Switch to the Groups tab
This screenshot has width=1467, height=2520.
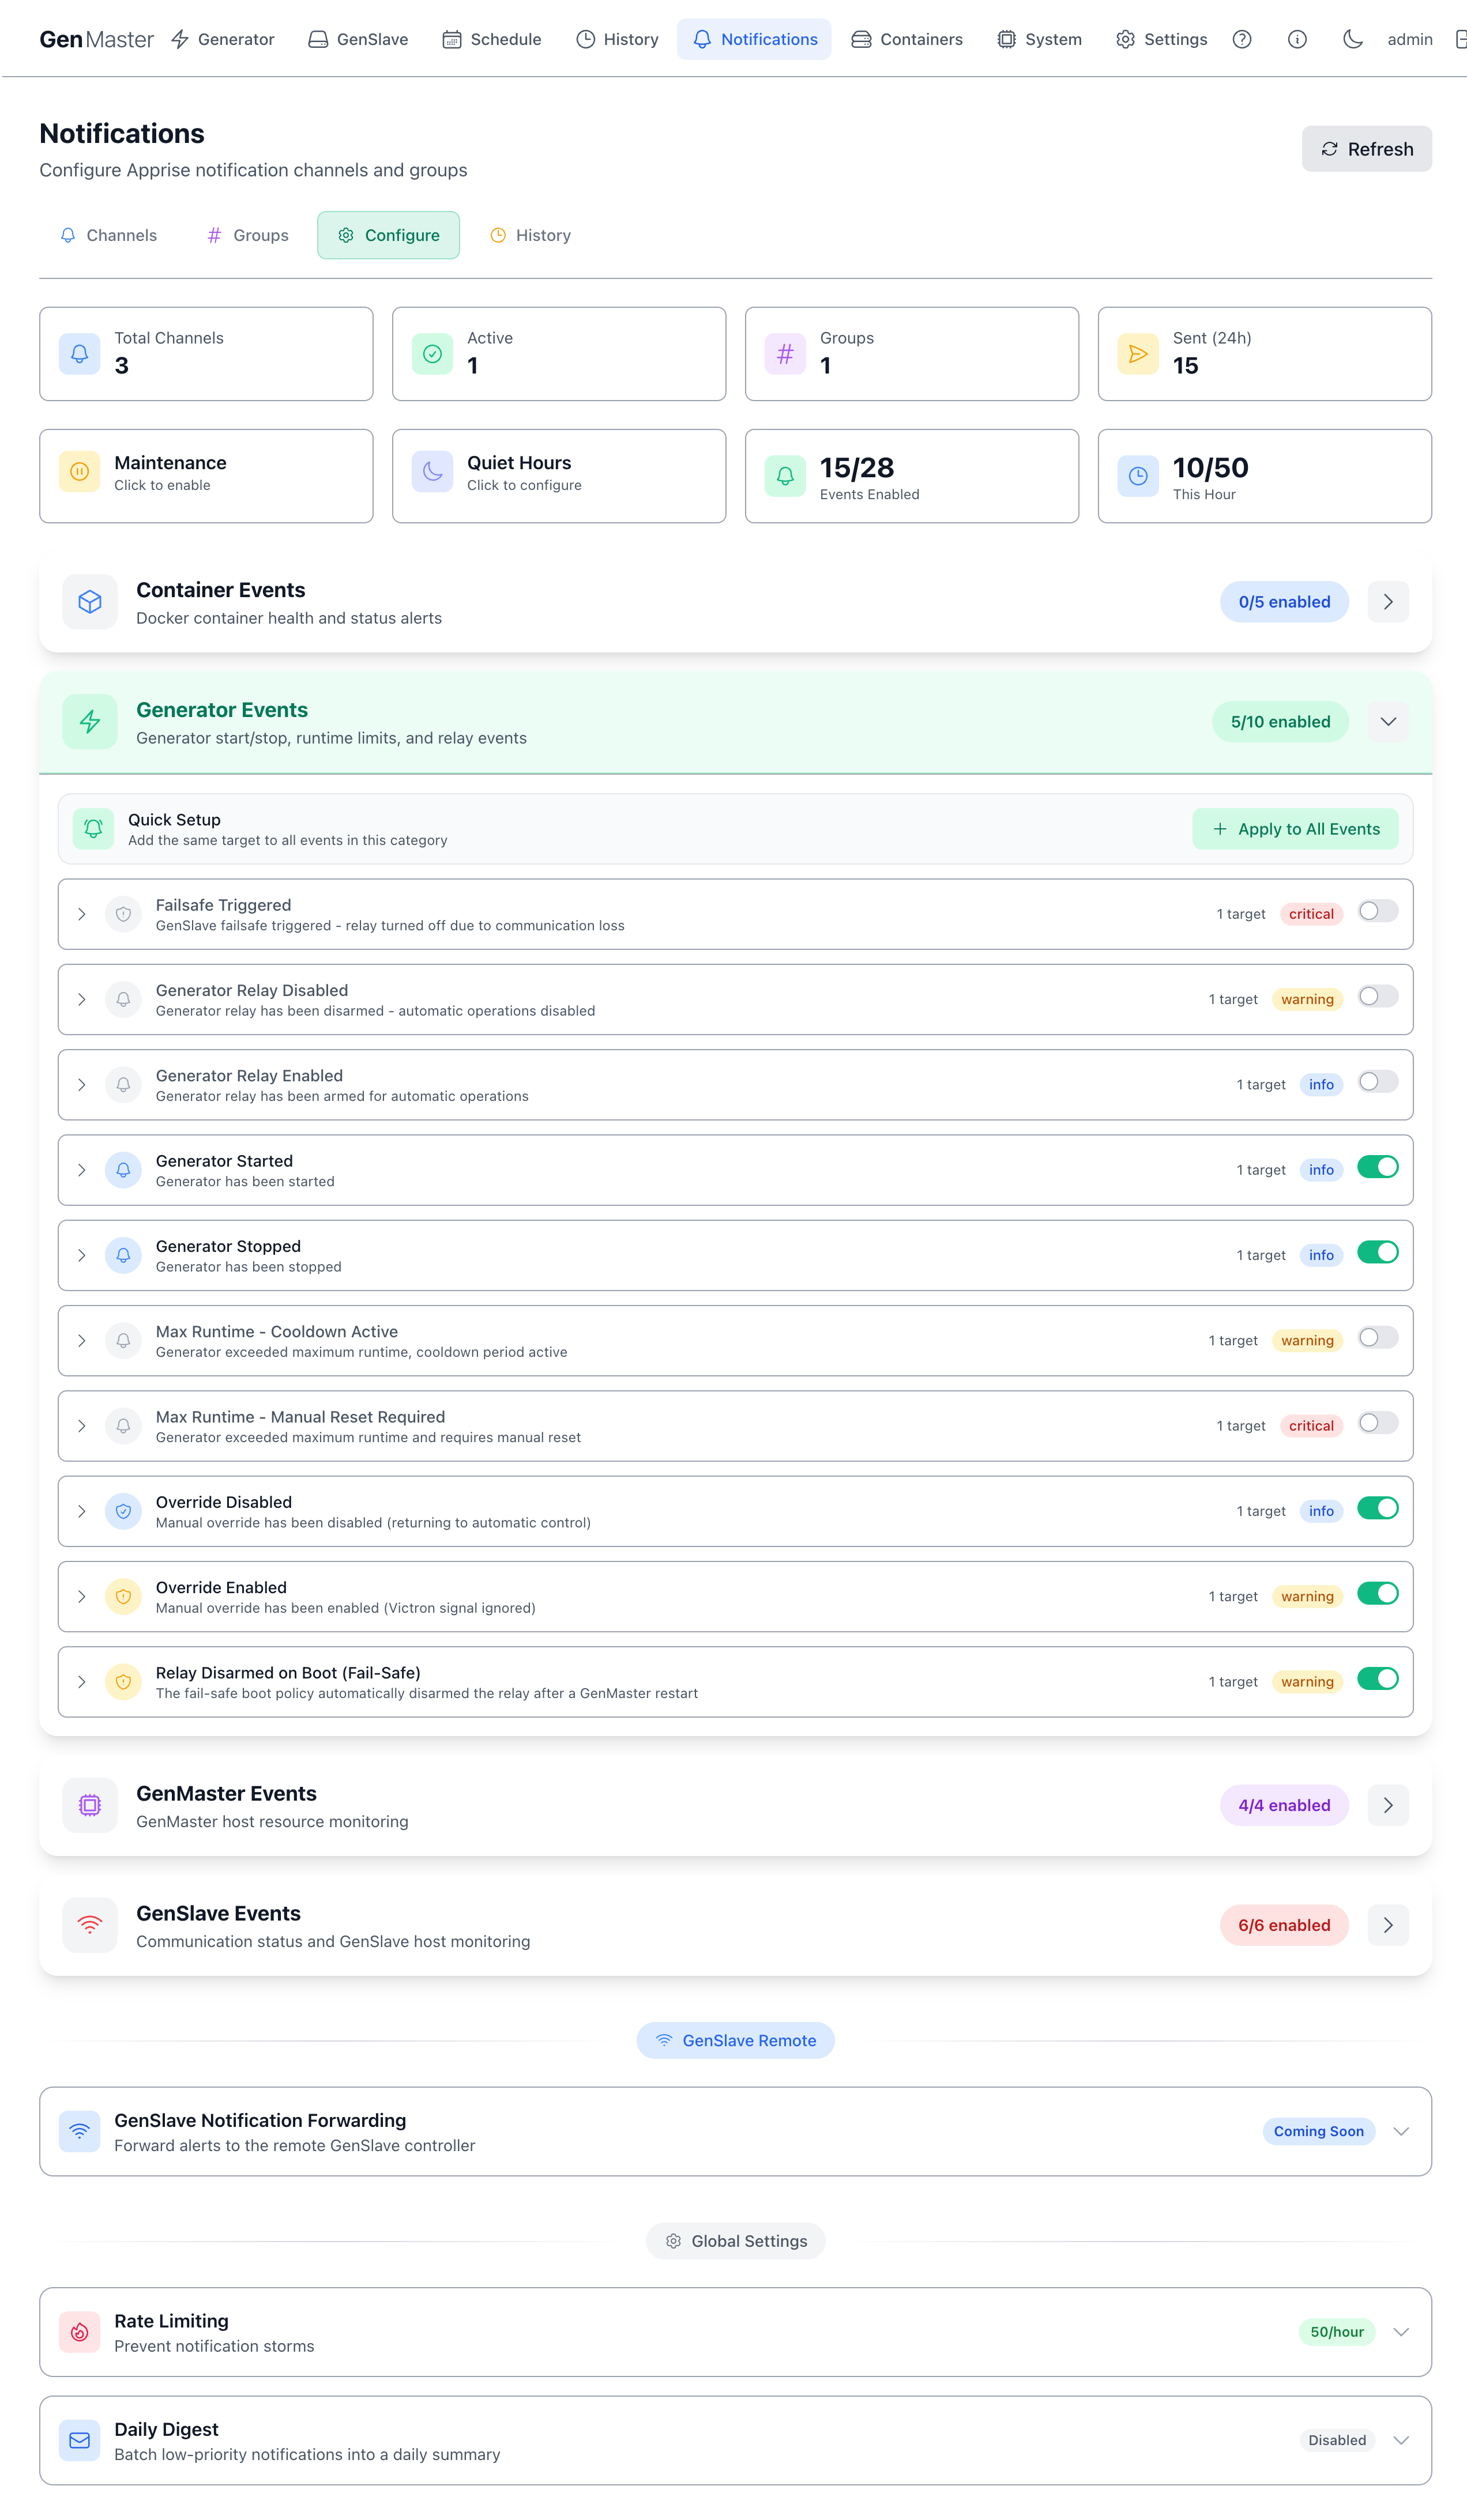(x=247, y=235)
